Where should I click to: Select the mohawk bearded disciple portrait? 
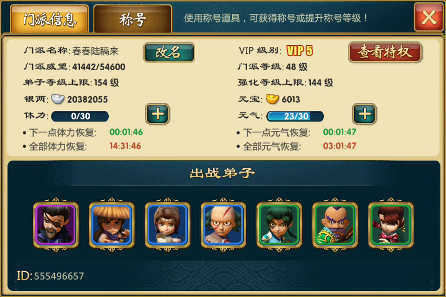click(335, 225)
